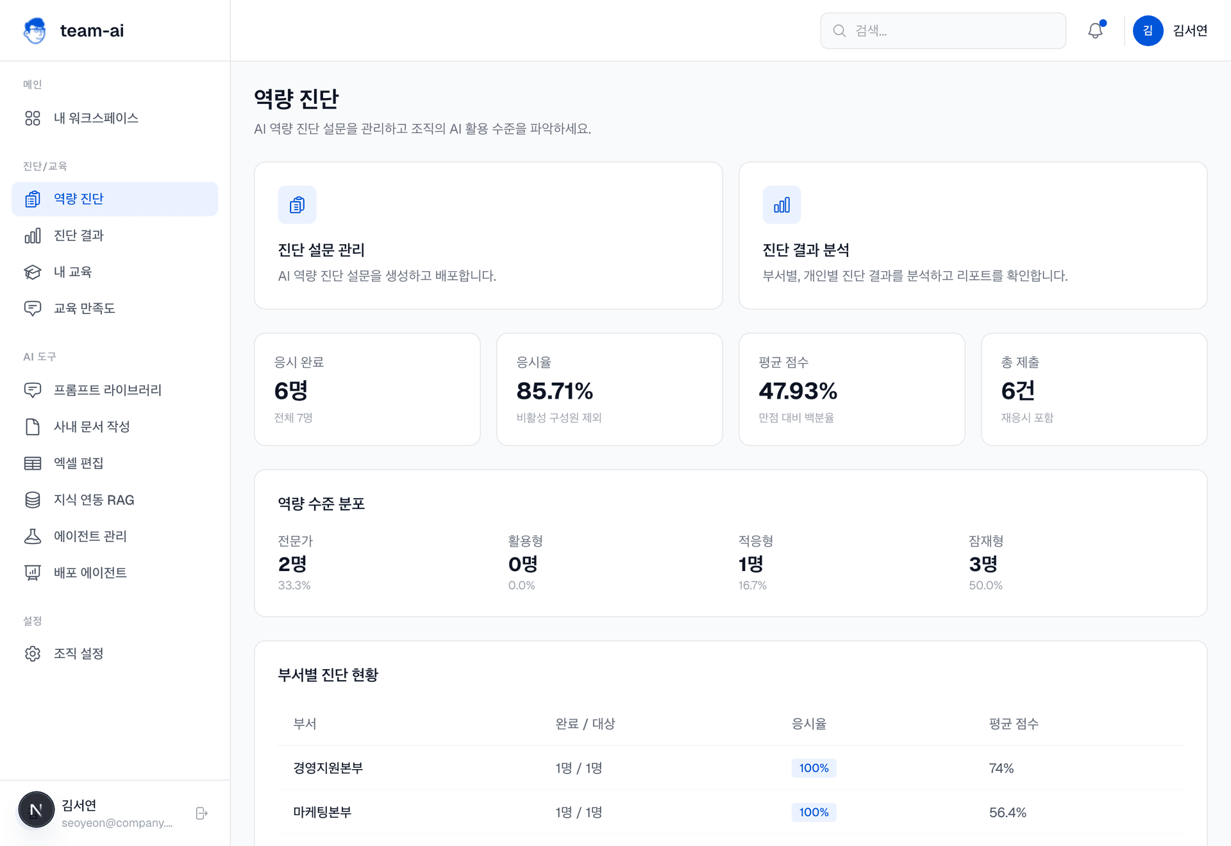Open 배포 에이전트 page
Screen dimensions: 1231x846
pos(115,572)
